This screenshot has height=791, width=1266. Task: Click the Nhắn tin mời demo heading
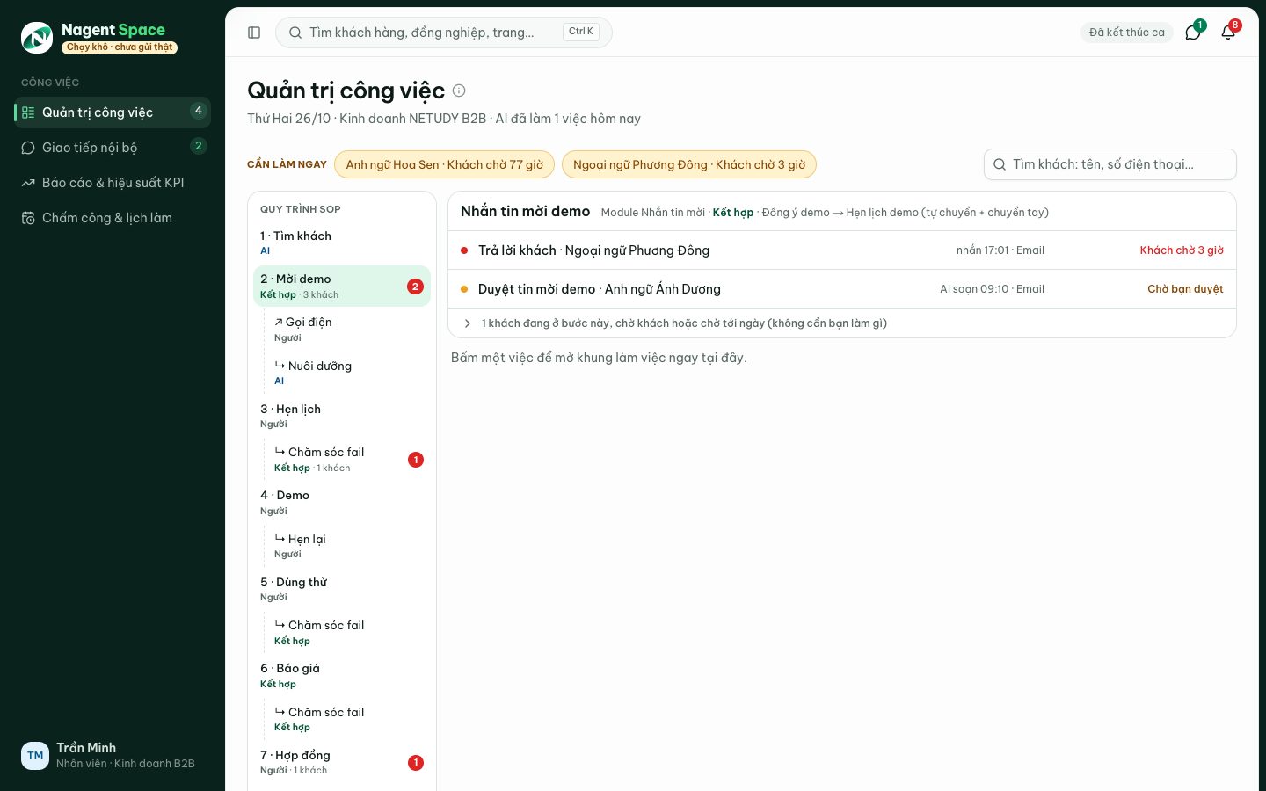(x=525, y=212)
